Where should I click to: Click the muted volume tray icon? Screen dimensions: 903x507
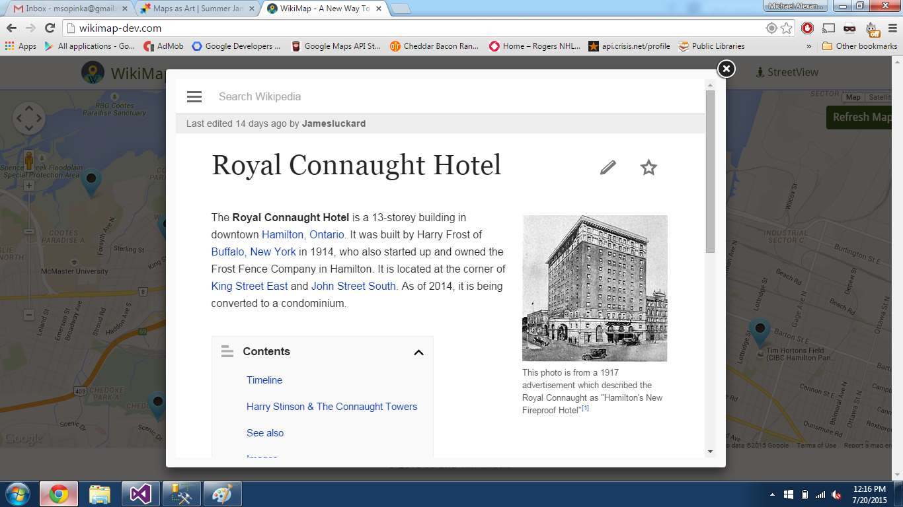[836, 494]
